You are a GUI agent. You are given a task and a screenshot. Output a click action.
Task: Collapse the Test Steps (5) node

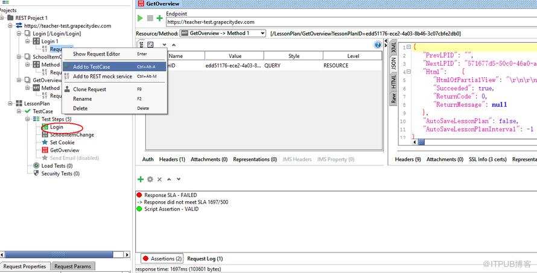click(28, 119)
